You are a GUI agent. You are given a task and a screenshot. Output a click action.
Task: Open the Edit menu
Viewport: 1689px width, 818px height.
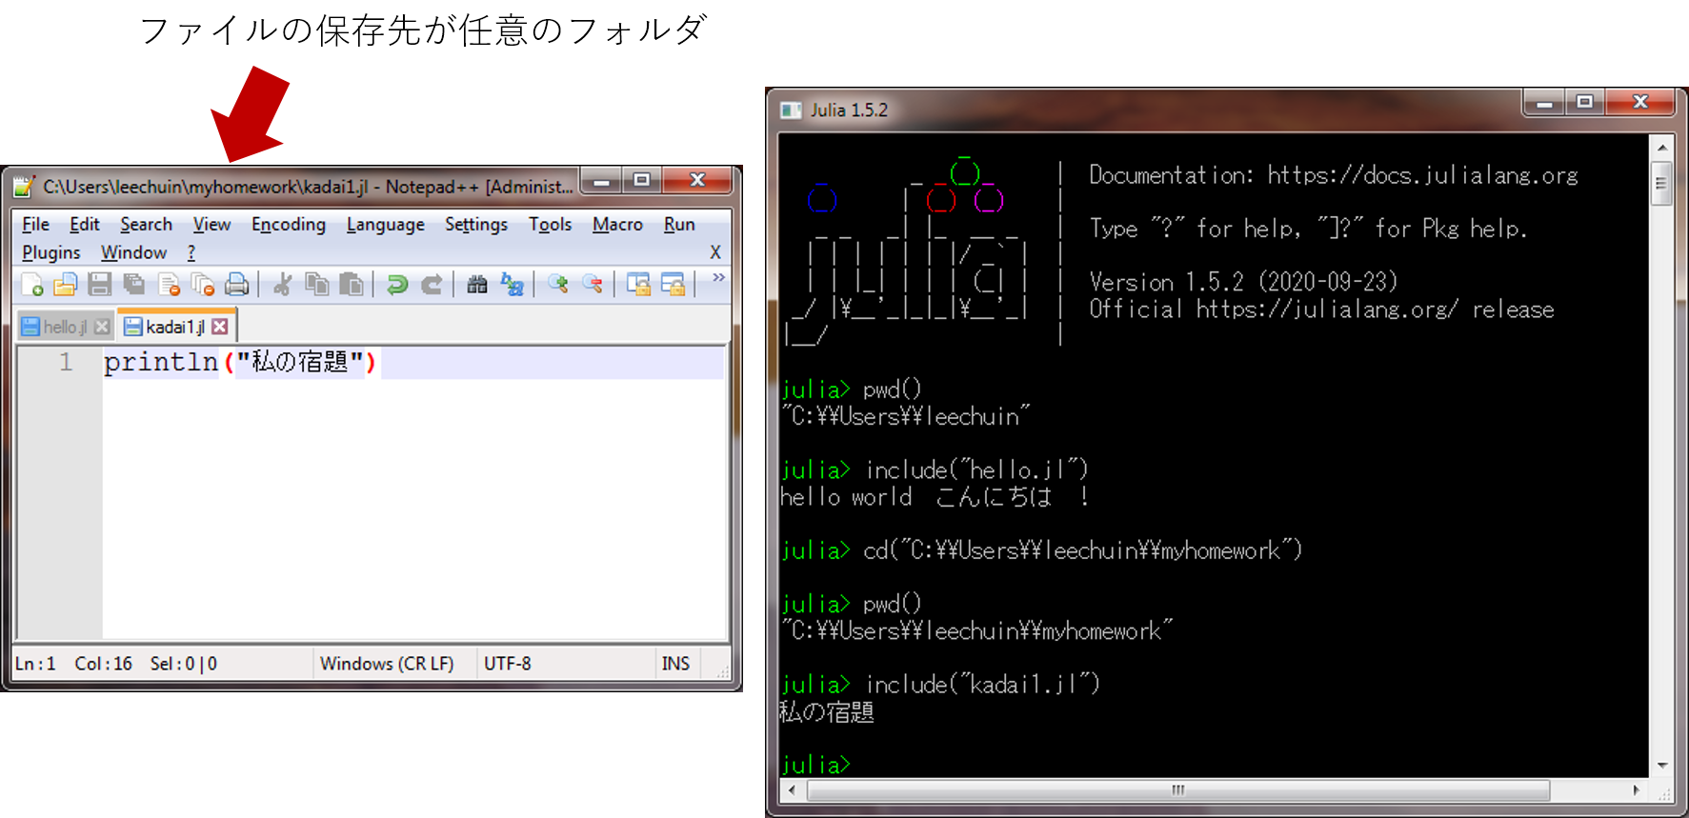pos(84,225)
